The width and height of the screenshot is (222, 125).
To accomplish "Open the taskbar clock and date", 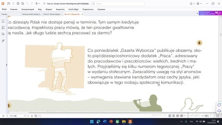I will coord(212,122).
